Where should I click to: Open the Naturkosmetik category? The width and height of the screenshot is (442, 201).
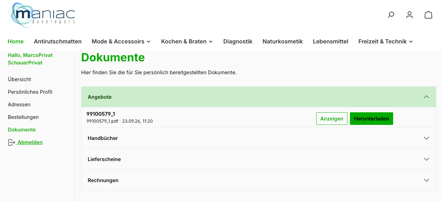(x=282, y=42)
